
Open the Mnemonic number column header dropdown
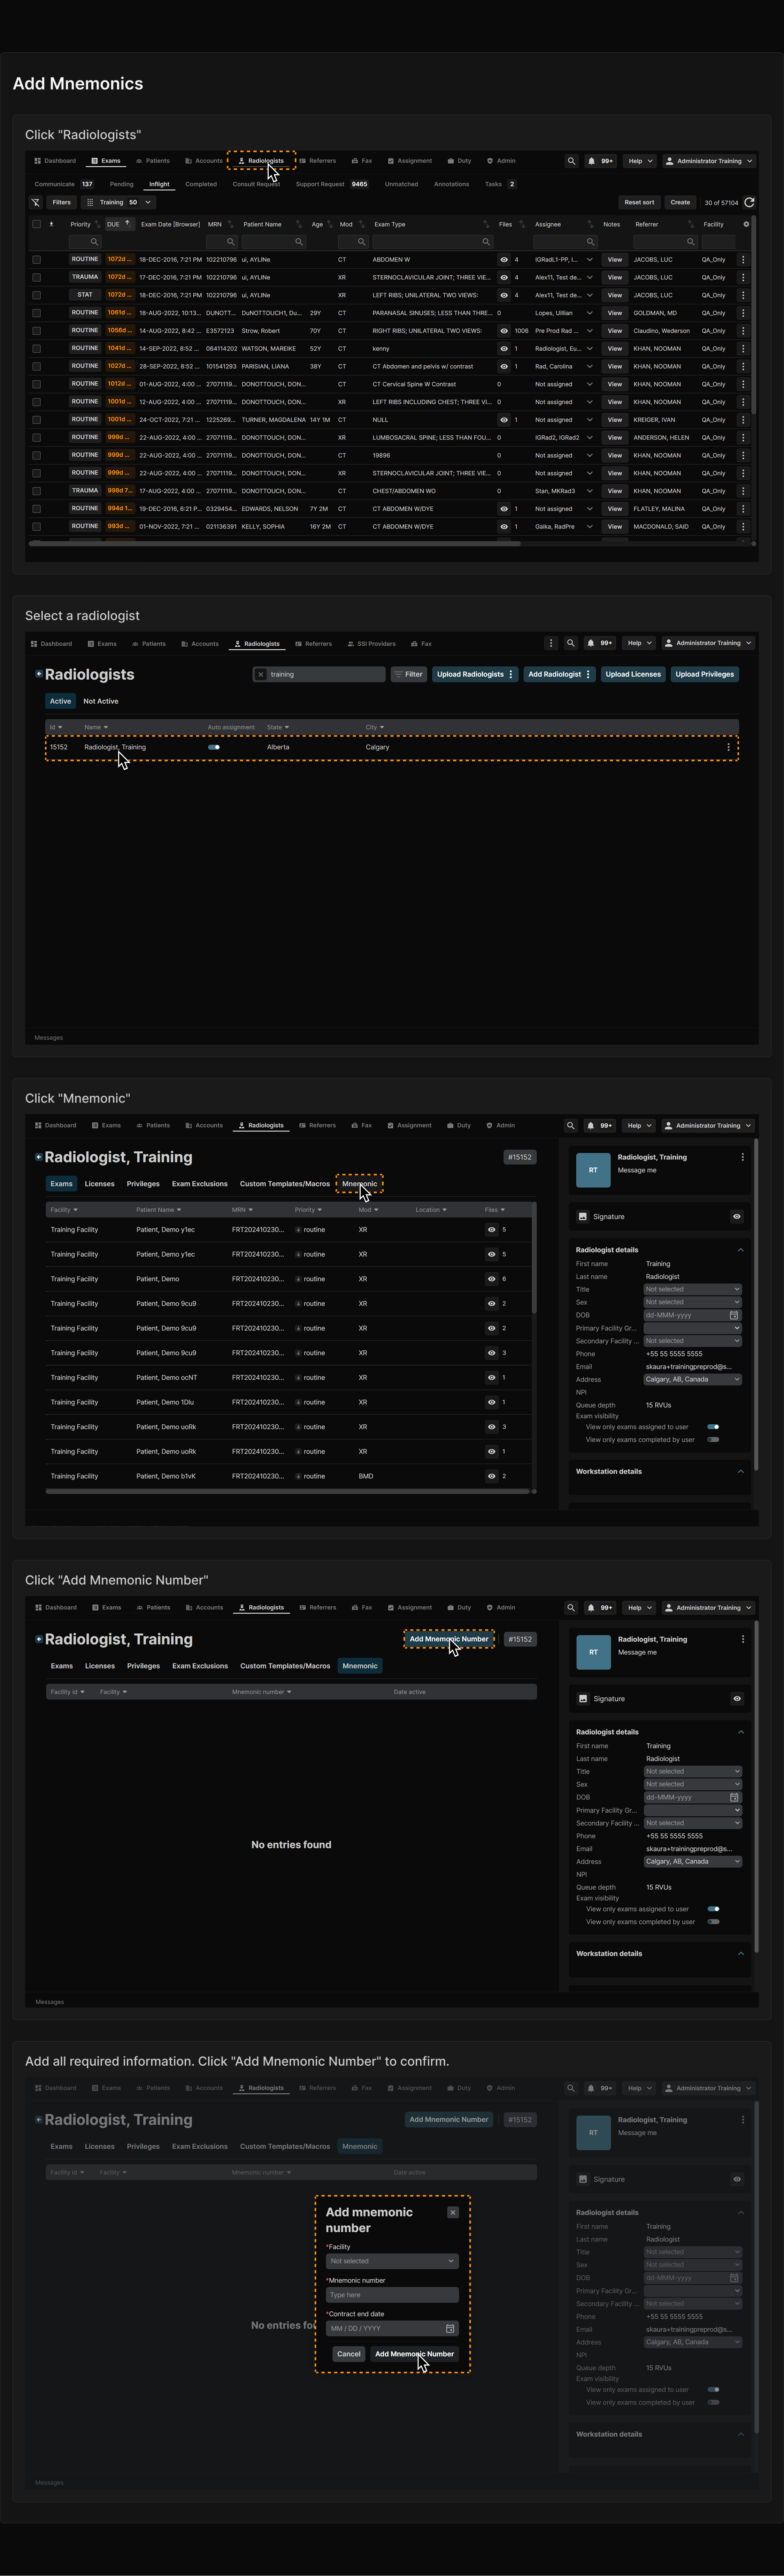[x=289, y=1692]
